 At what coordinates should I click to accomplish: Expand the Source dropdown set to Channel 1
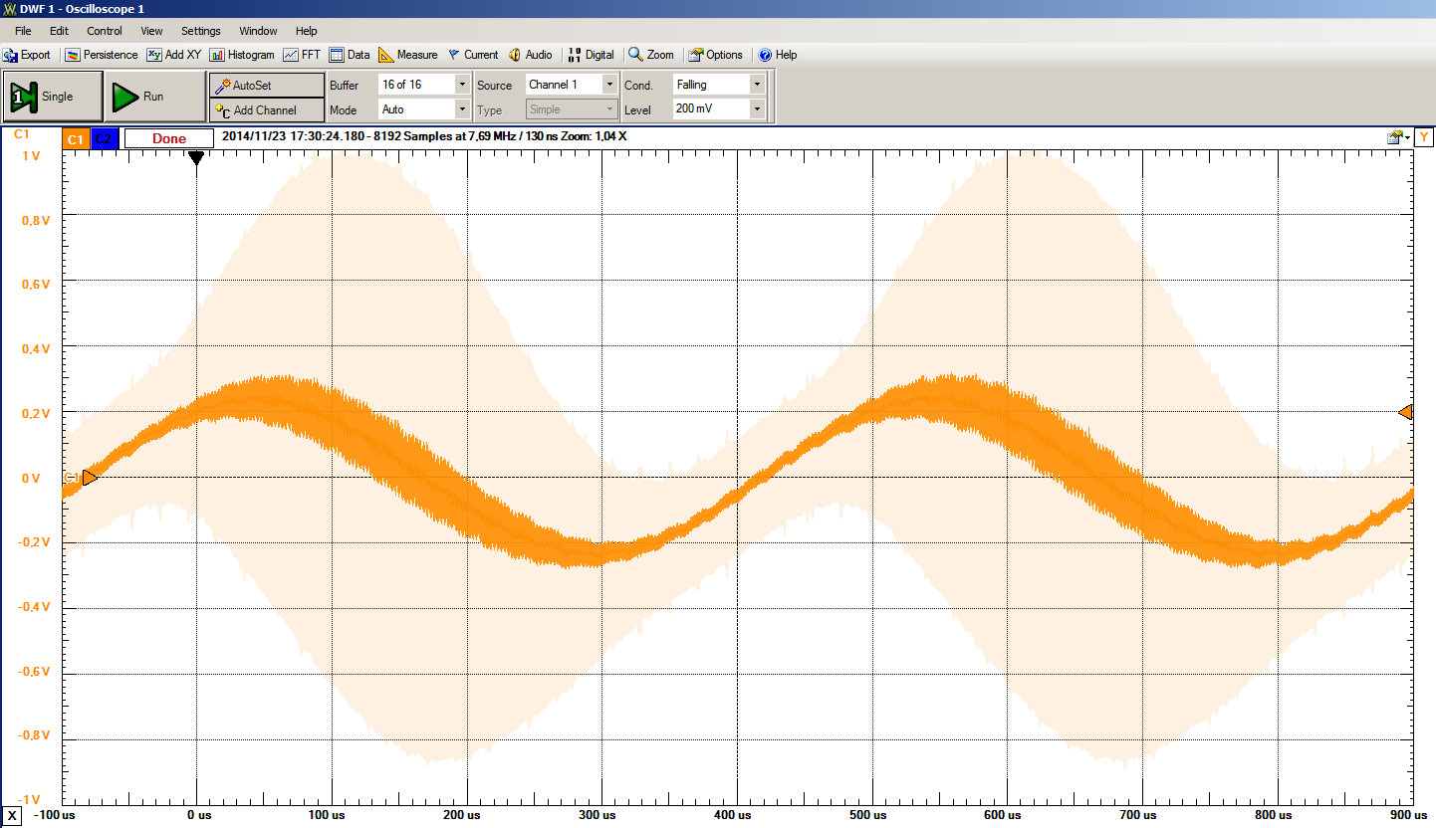[x=609, y=85]
